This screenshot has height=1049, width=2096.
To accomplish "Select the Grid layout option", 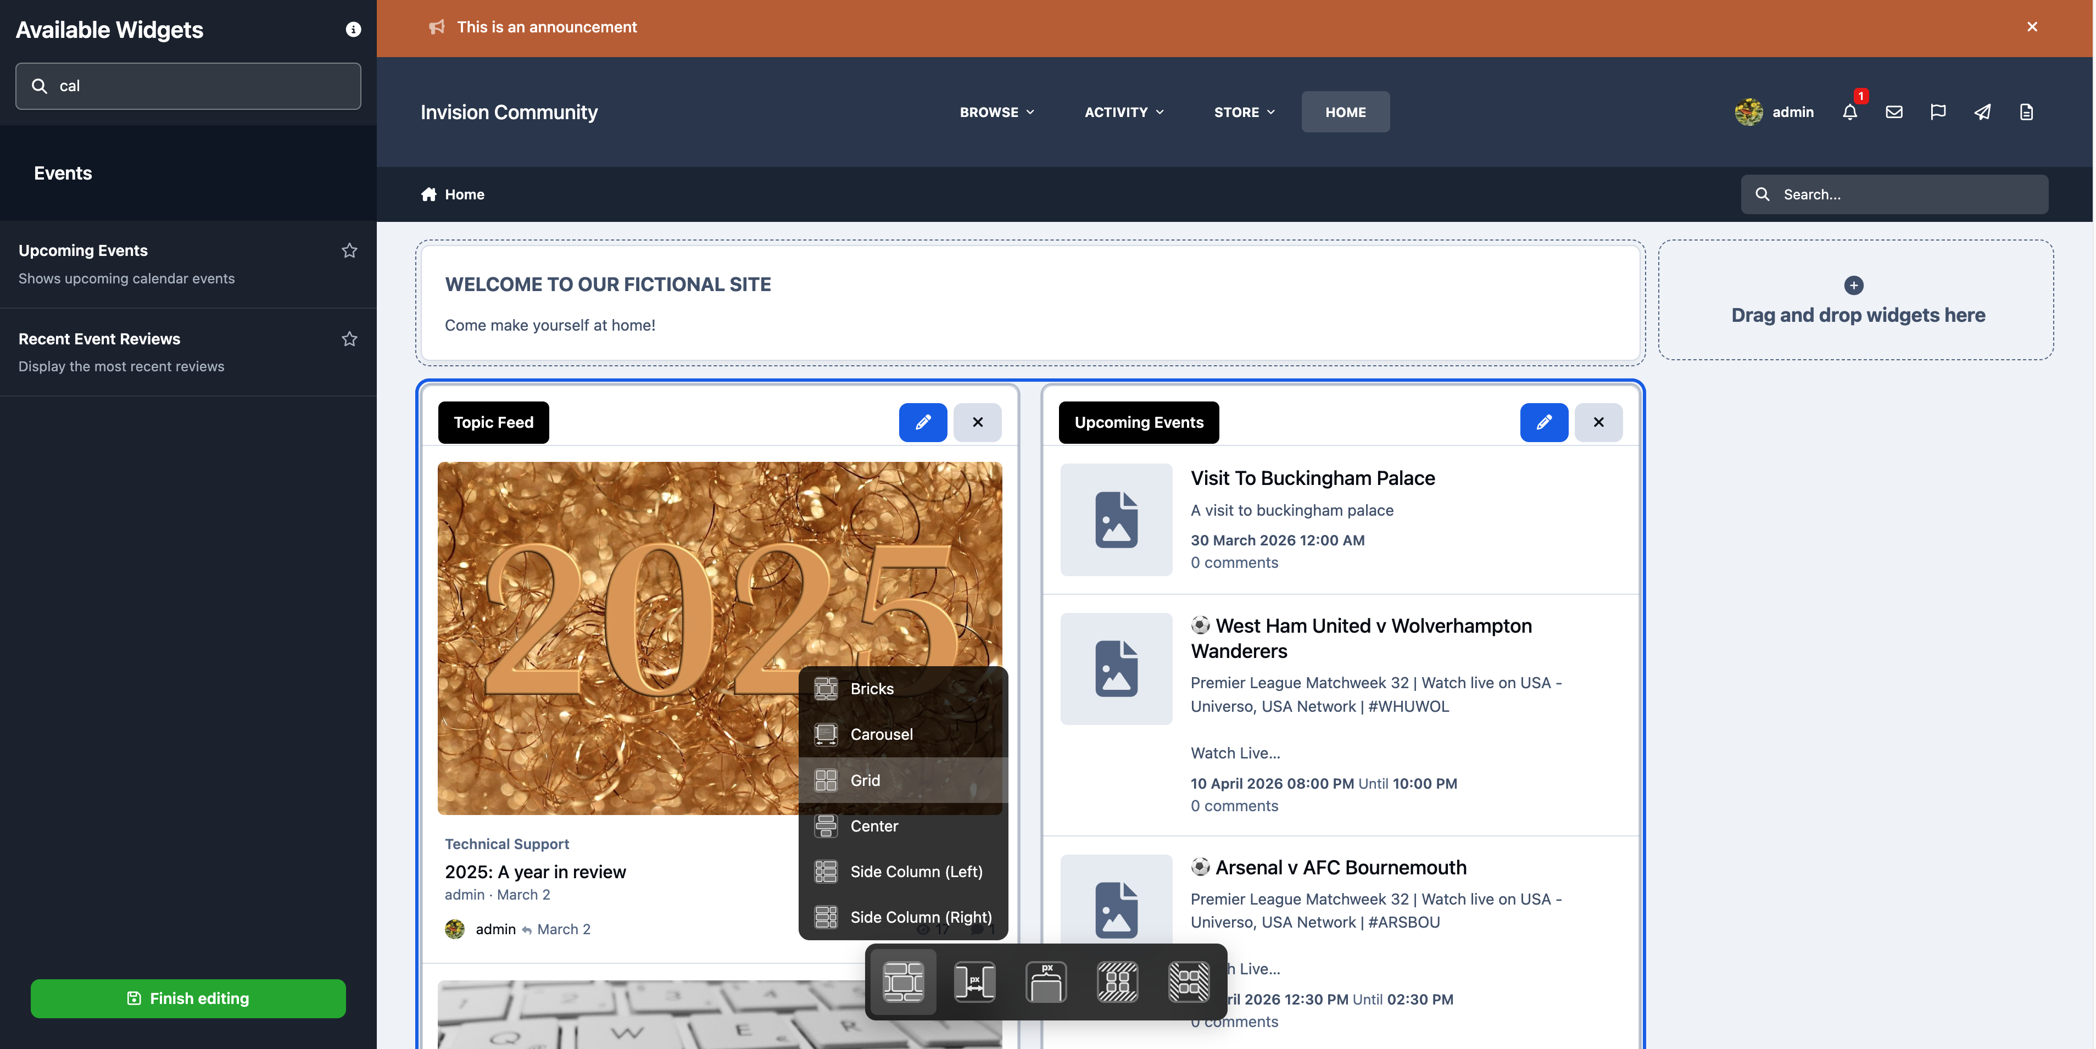I will coord(903,780).
